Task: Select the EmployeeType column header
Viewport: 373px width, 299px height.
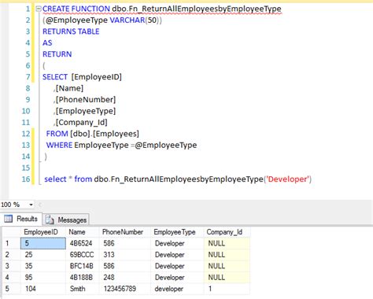Action: (x=177, y=232)
